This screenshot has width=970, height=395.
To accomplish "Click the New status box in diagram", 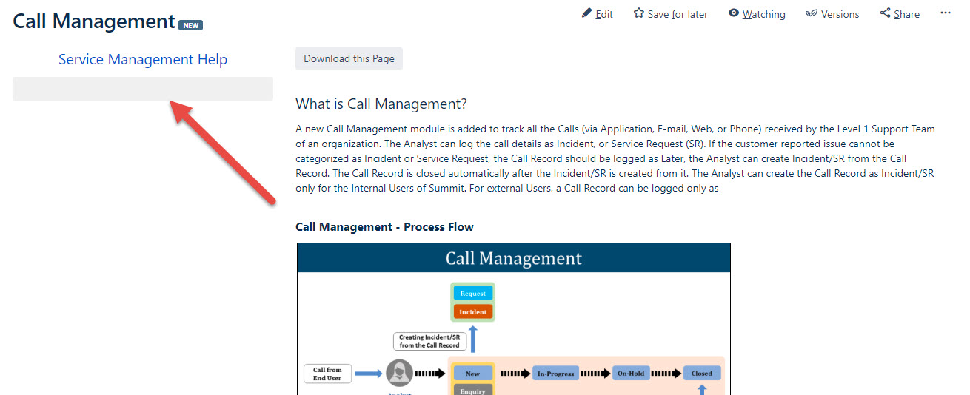I will click(x=472, y=374).
